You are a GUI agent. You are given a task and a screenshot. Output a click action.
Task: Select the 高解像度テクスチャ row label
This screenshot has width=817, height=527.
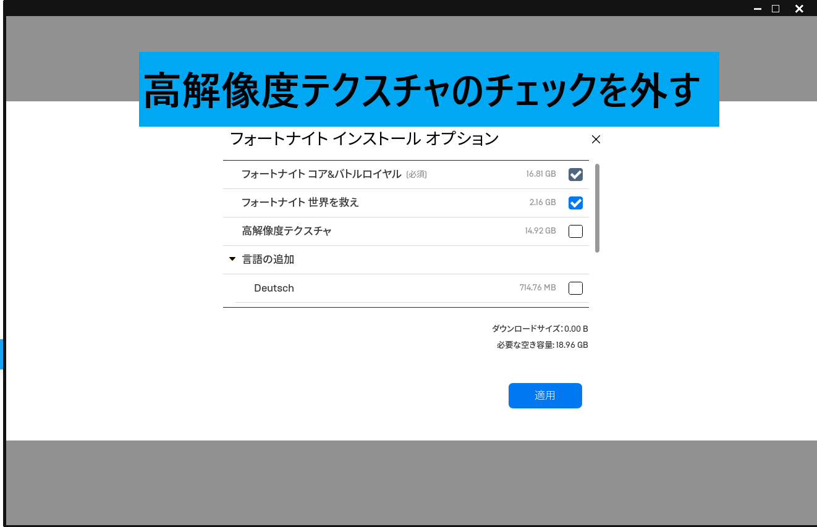287,231
